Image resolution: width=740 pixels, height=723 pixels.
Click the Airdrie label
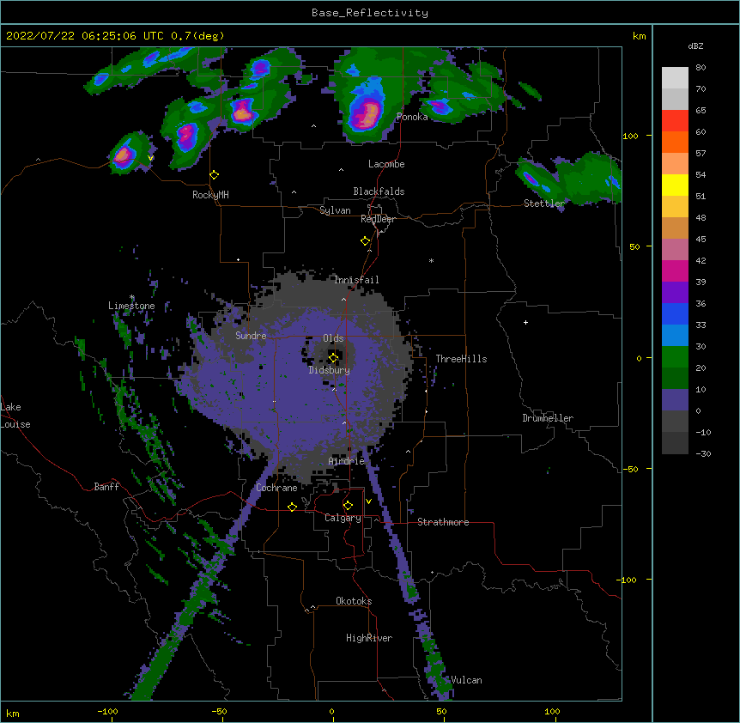click(347, 461)
